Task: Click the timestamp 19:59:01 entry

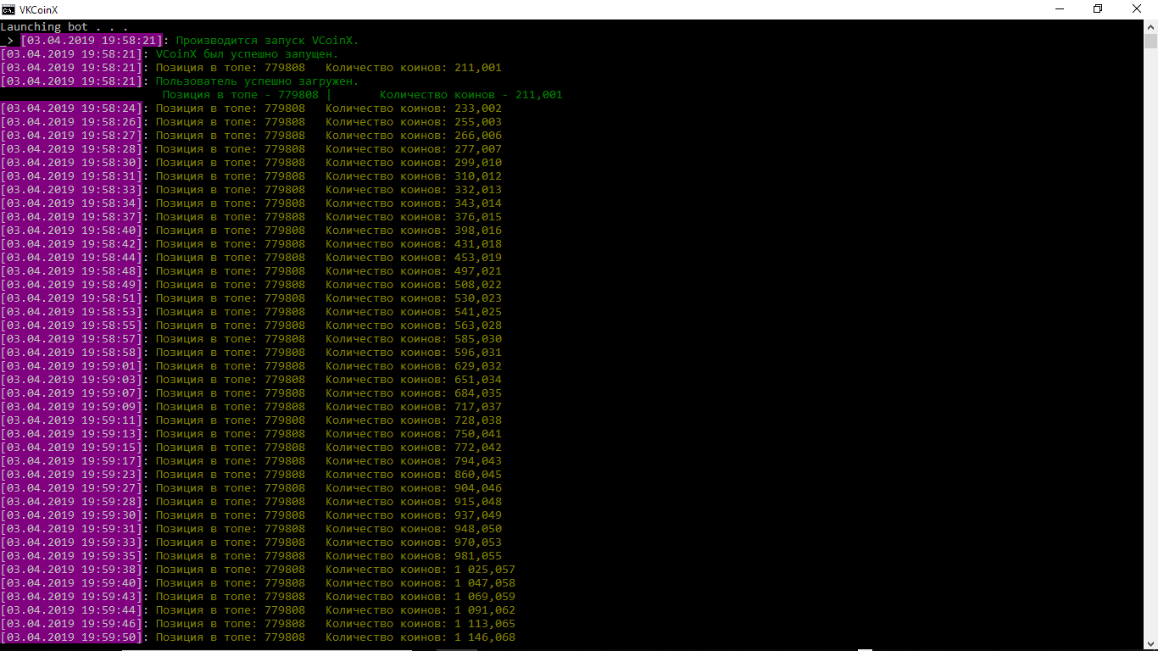Action: [x=71, y=366]
